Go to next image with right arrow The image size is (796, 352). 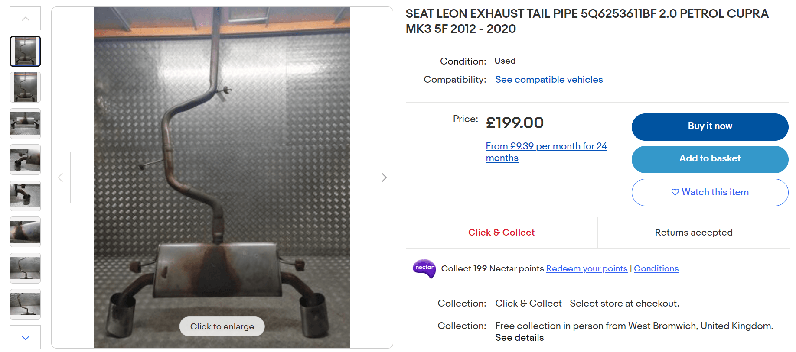(383, 178)
